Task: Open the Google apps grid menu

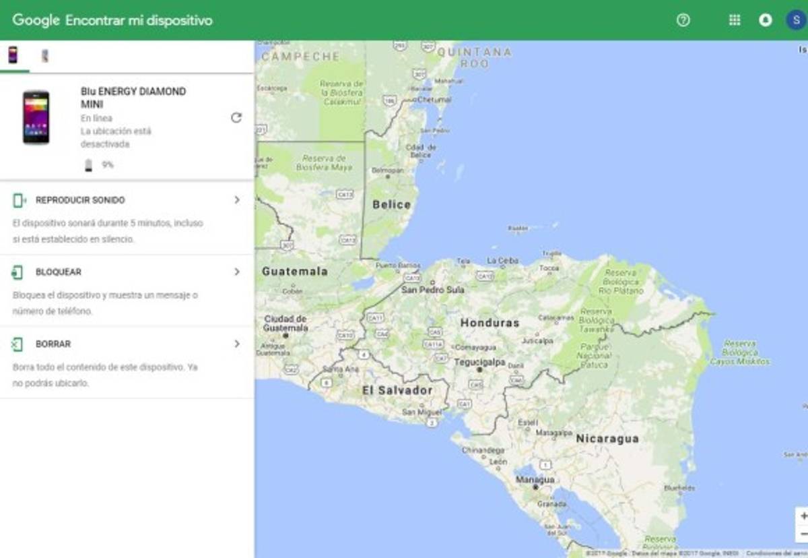Action: coord(735,19)
